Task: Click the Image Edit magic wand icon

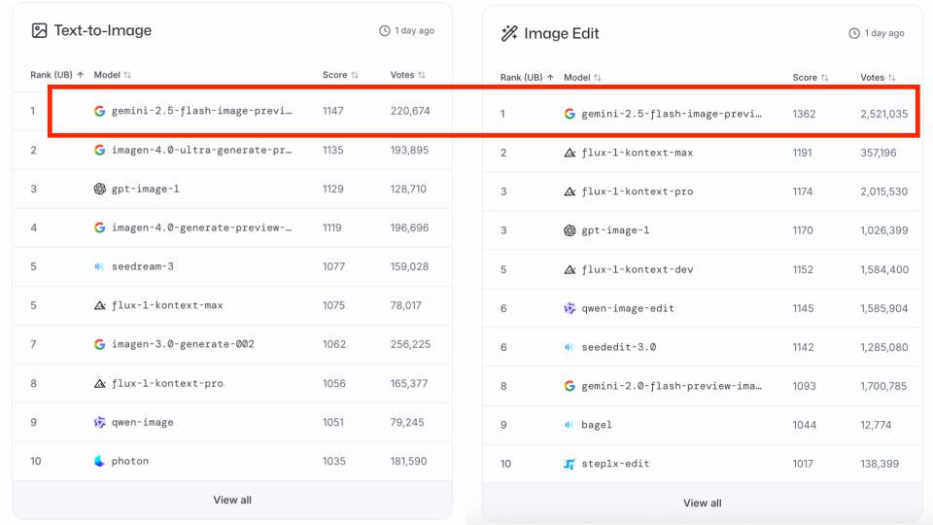Action: click(x=509, y=33)
